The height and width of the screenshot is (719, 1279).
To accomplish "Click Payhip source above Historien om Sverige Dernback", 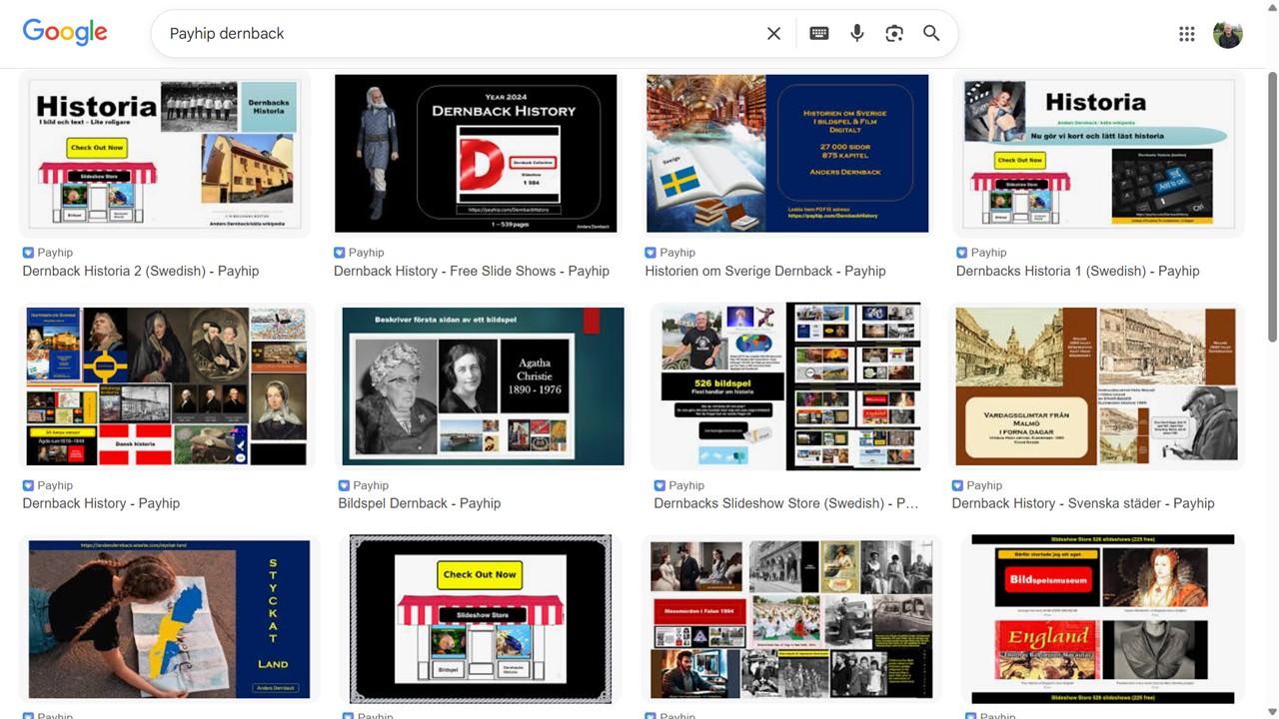I will click(670, 253).
